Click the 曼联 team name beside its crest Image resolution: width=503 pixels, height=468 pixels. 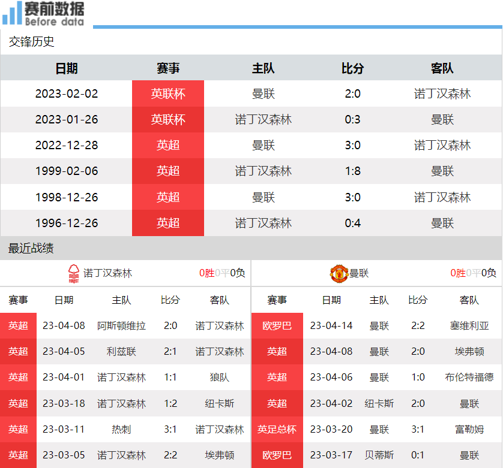[359, 273]
